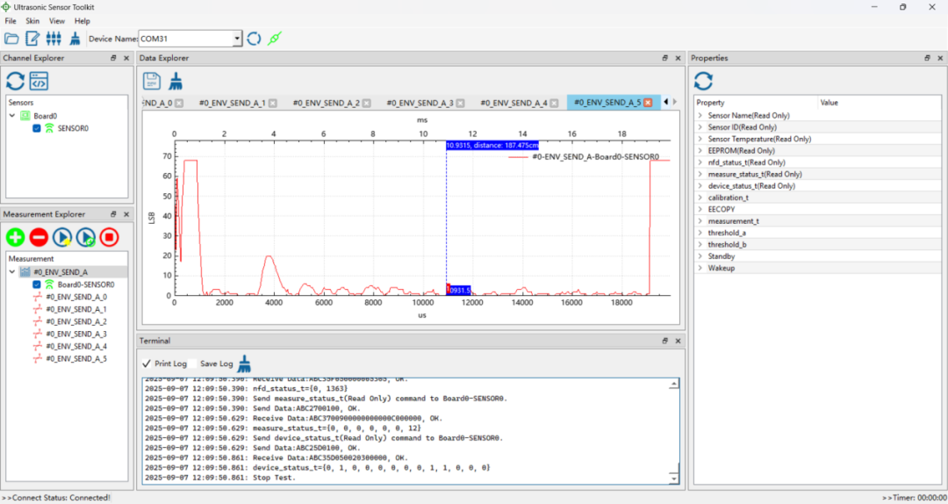Save data with Data Explorer disk icon
The image size is (948, 504).
152,81
